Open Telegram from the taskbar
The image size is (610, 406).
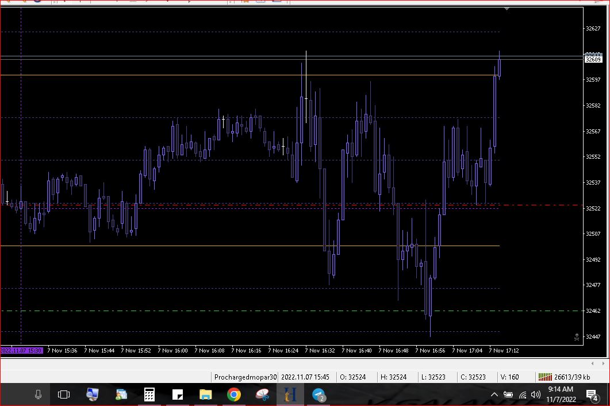pos(319,394)
